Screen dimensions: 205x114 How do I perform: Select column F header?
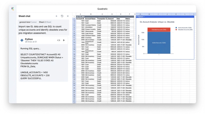(x=129, y=14)
